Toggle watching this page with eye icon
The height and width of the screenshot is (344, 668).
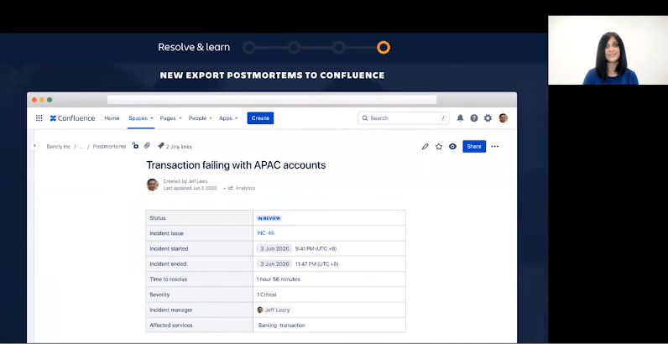[452, 146]
